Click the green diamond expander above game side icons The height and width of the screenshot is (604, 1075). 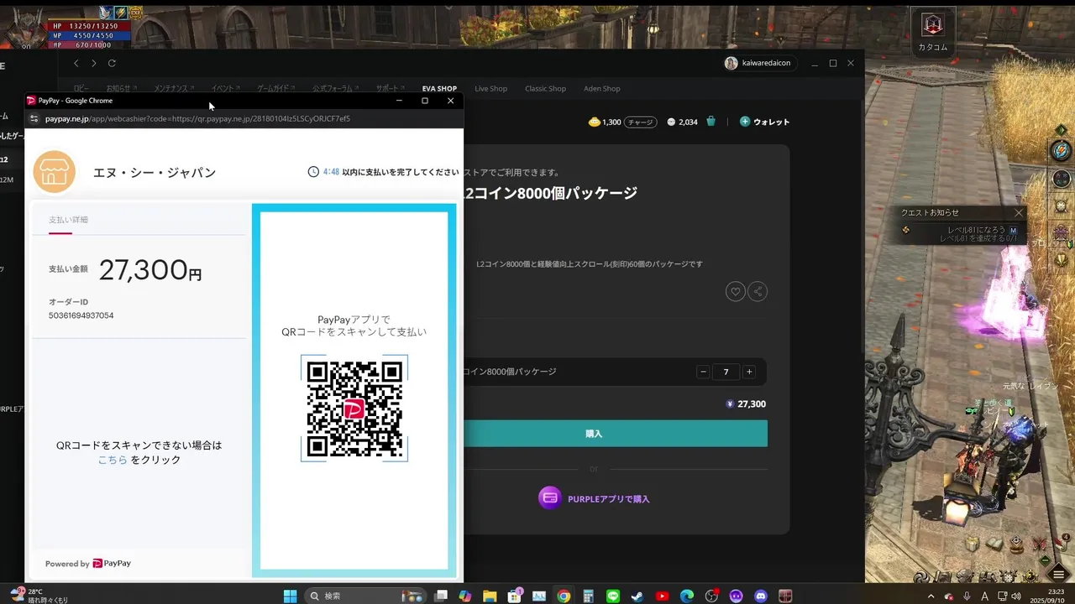1062,130
